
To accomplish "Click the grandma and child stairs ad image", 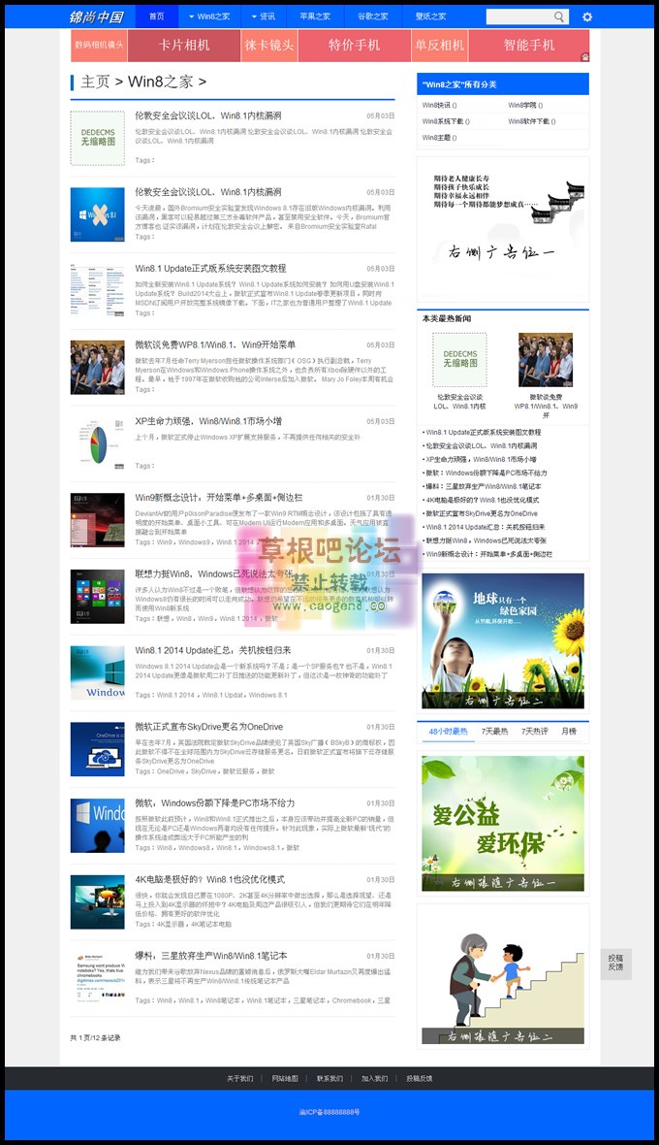I will pyautogui.click(x=503, y=976).
